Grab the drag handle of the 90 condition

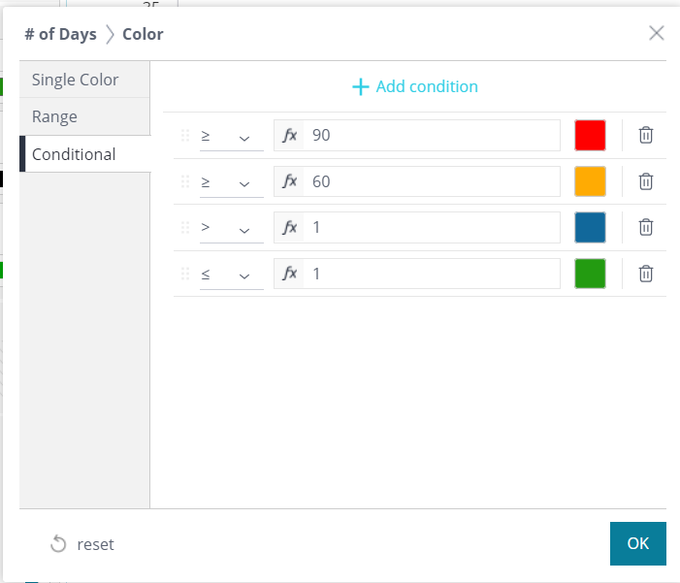point(185,136)
